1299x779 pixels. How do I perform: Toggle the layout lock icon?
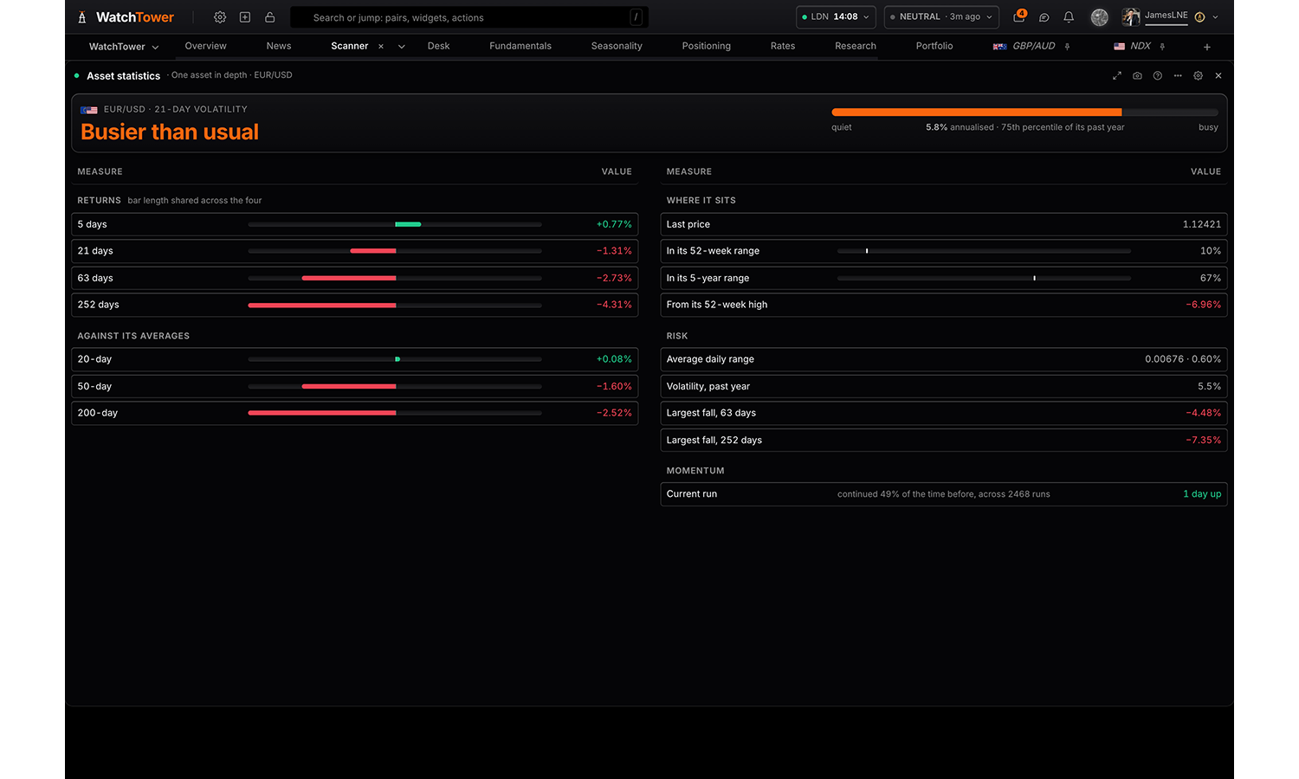270,17
